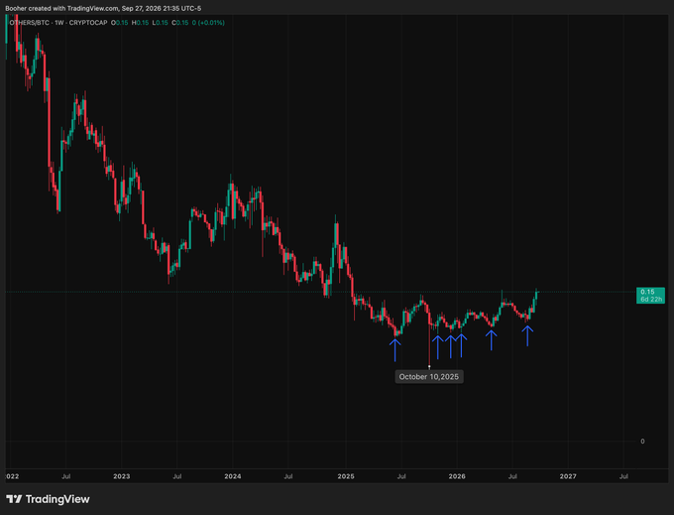
Task: Click the close value C0.15
Action: pyautogui.click(x=180, y=23)
